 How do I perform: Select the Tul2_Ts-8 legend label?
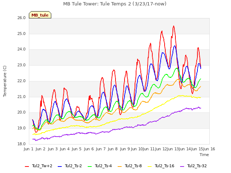click(x=133, y=166)
